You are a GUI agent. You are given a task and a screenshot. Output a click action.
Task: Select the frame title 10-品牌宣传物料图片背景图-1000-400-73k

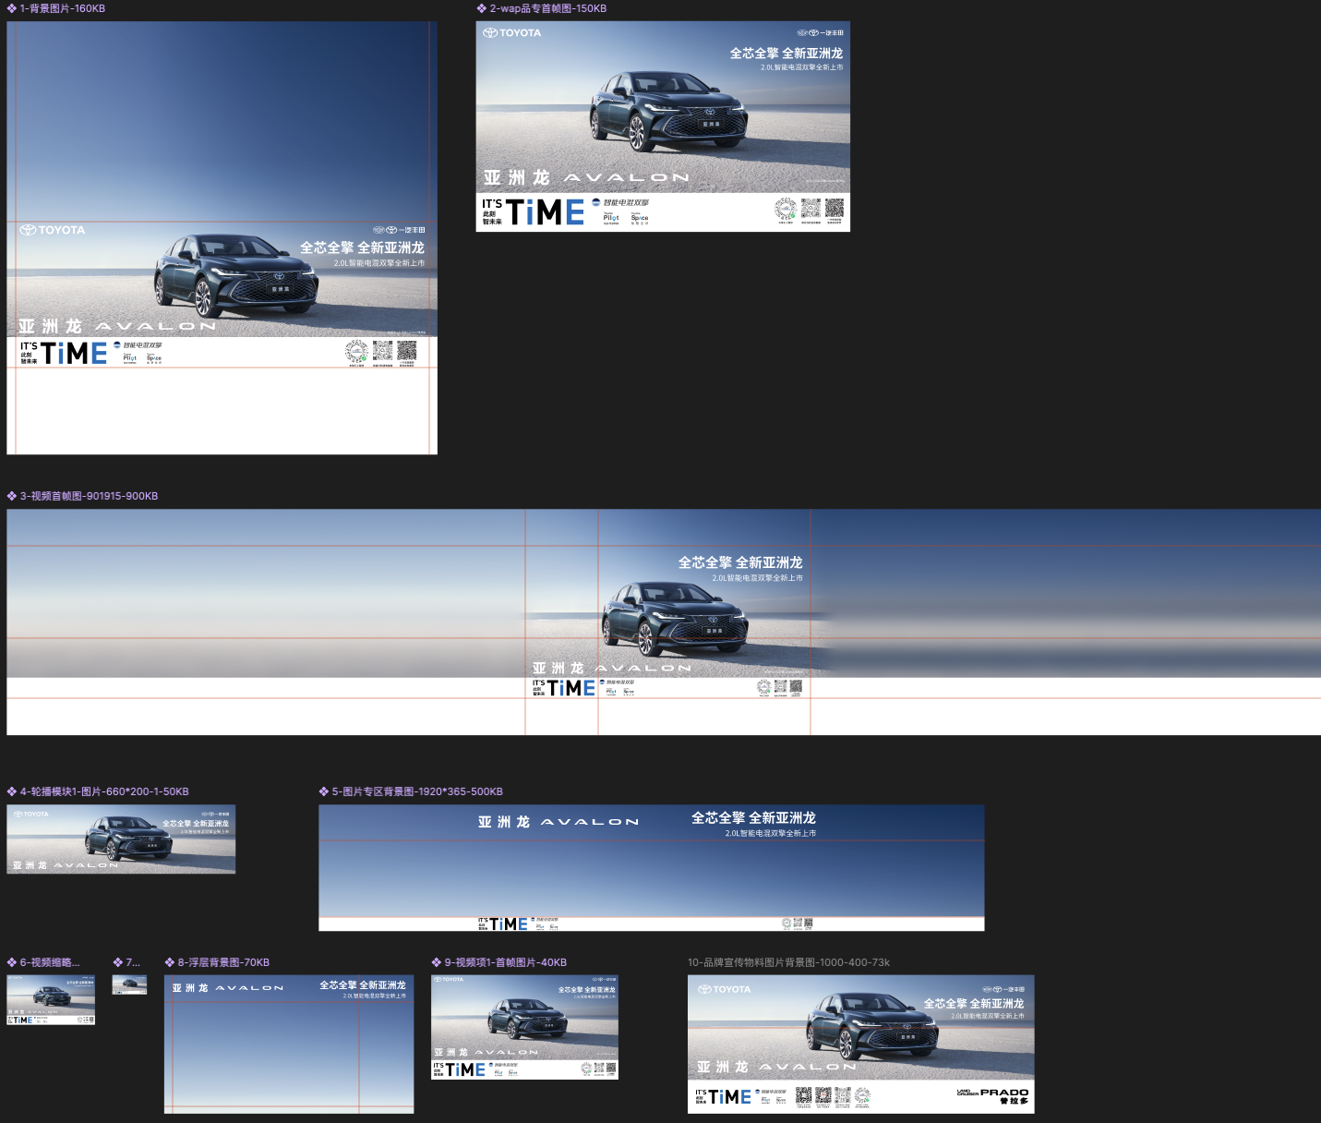[788, 962]
